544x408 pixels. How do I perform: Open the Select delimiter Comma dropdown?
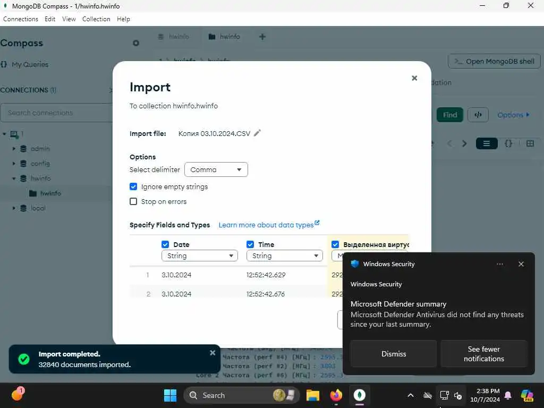(216, 169)
